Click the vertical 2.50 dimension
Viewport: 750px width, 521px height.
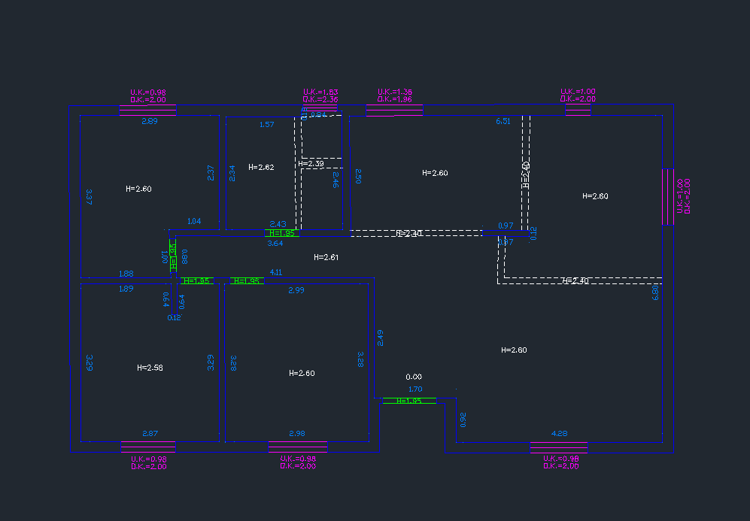pos(358,176)
